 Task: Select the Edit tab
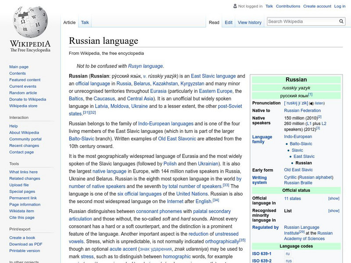point(229,22)
